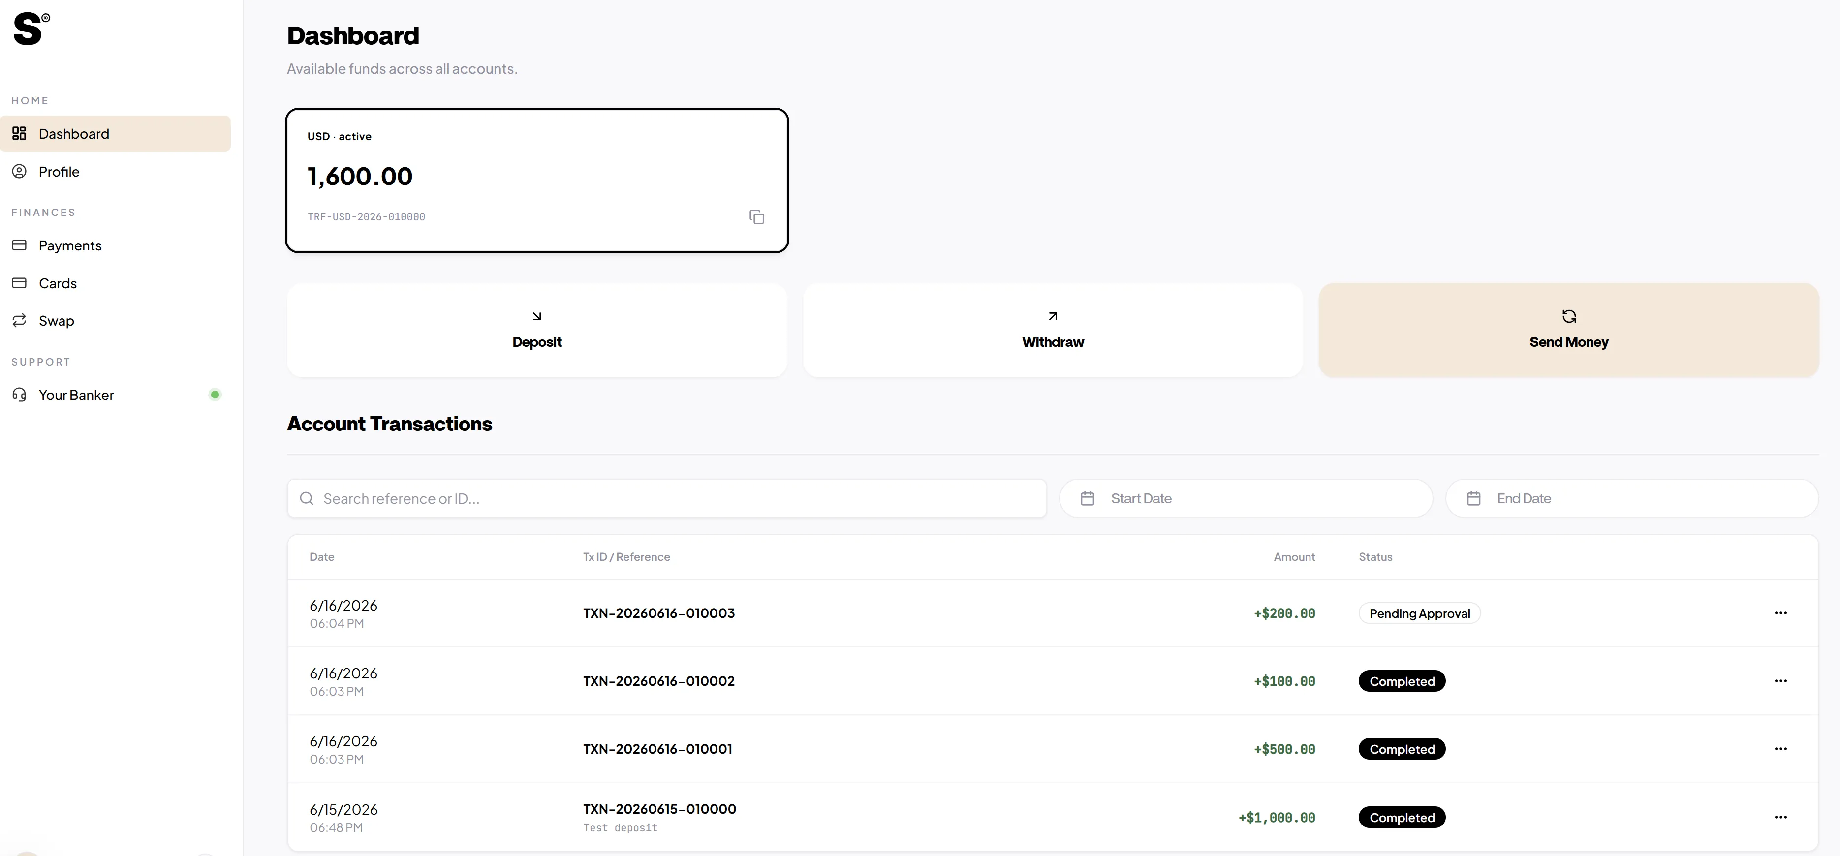Viewport: 1840px width, 856px height.
Task: Go to Payments section
Action: [115, 245]
